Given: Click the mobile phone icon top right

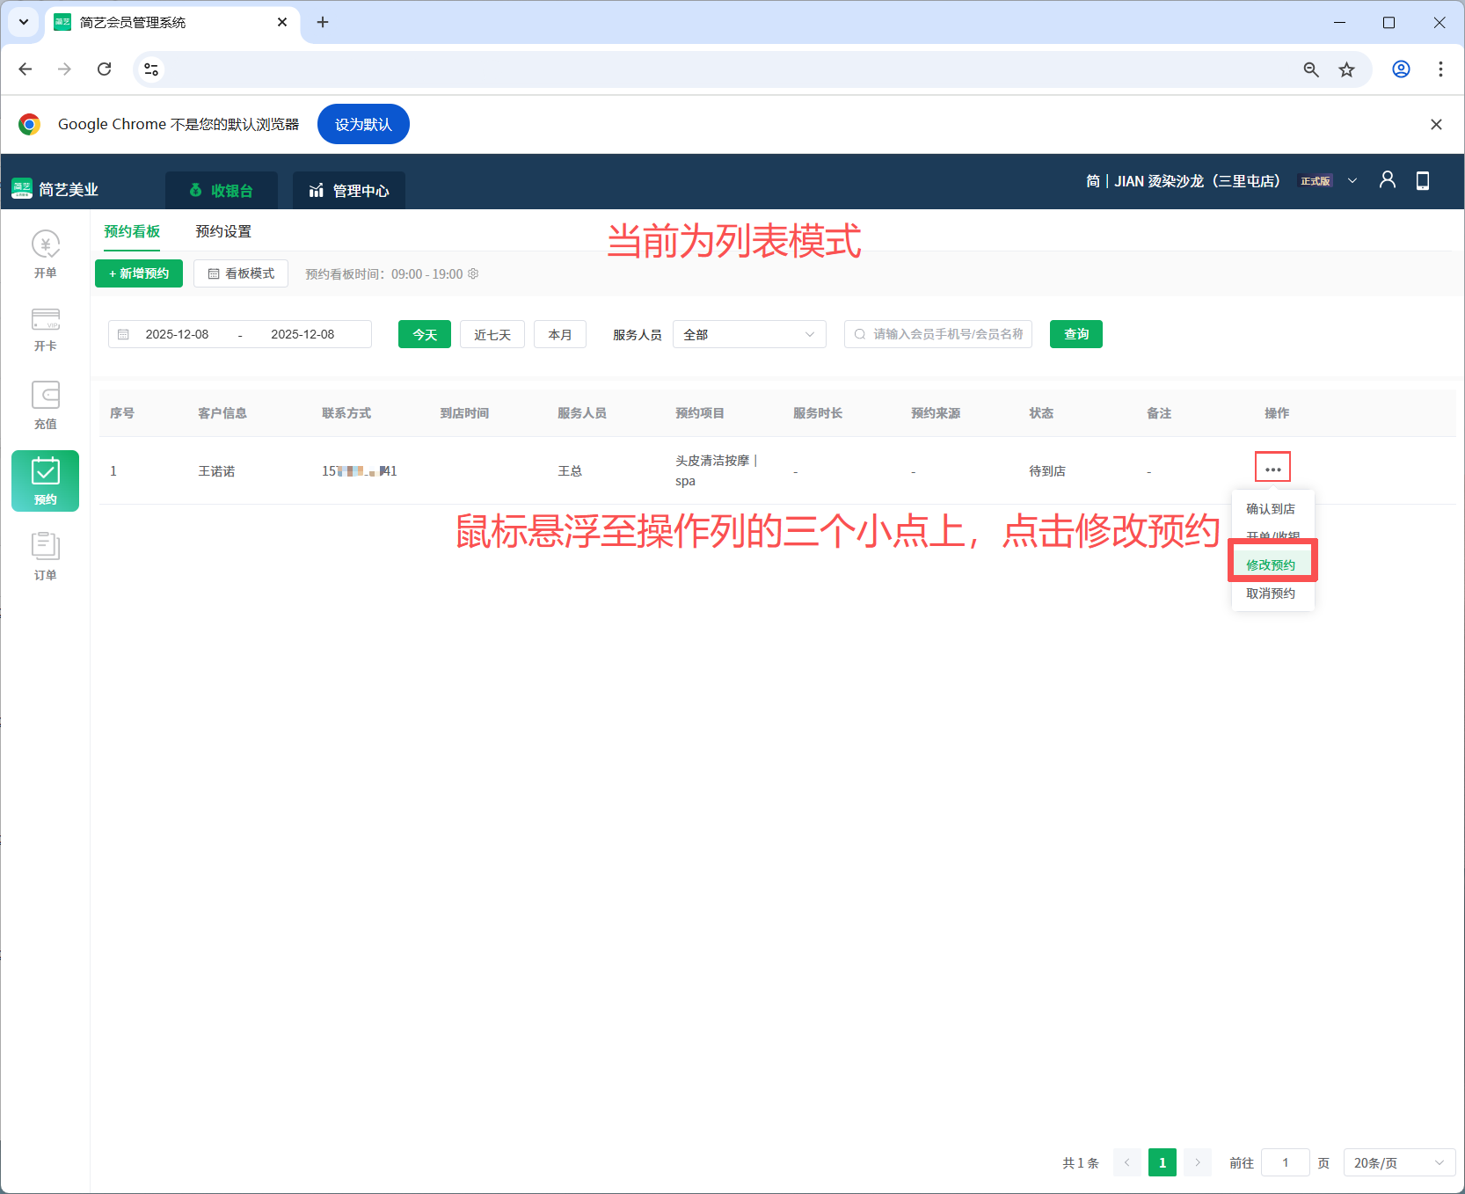Looking at the screenshot, I should [1423, 179].
